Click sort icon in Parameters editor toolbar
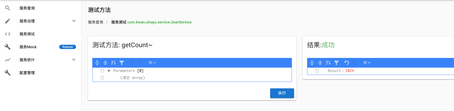454x111 pixels. (113, 63)
